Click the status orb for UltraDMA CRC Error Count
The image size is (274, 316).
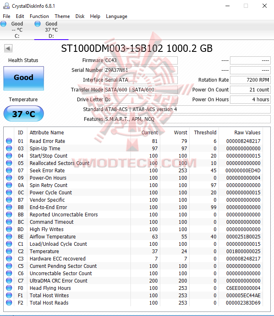coord(9,281)
